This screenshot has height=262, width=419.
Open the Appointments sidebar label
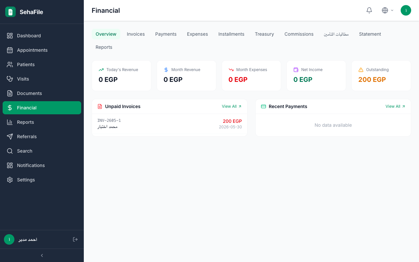[32, 50]
